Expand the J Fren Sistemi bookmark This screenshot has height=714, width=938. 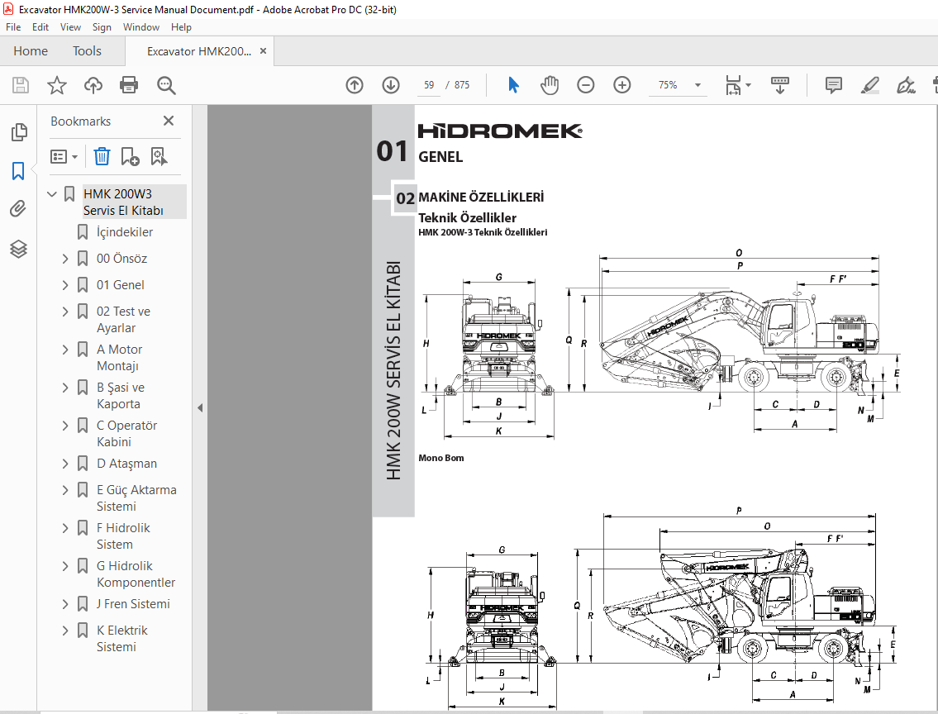(65, 604)
